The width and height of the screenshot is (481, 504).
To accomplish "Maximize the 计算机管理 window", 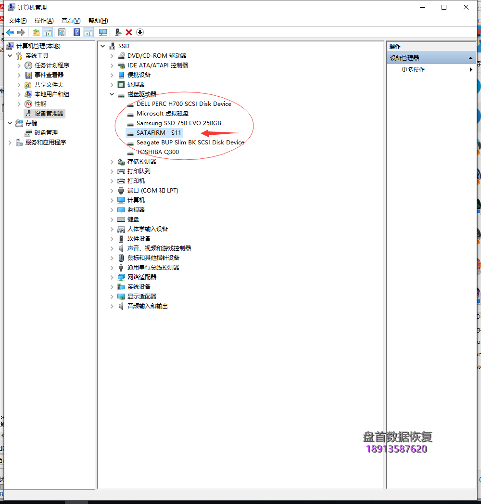I will click(444, 7).
